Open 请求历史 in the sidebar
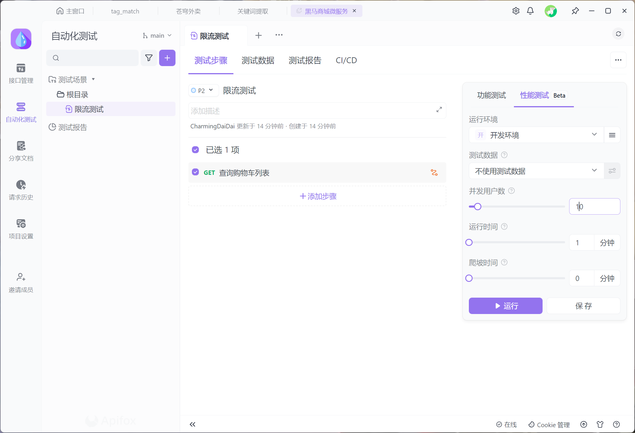Image resolution: width=635 pixels, height=433 pixels. tap(21, 190)
